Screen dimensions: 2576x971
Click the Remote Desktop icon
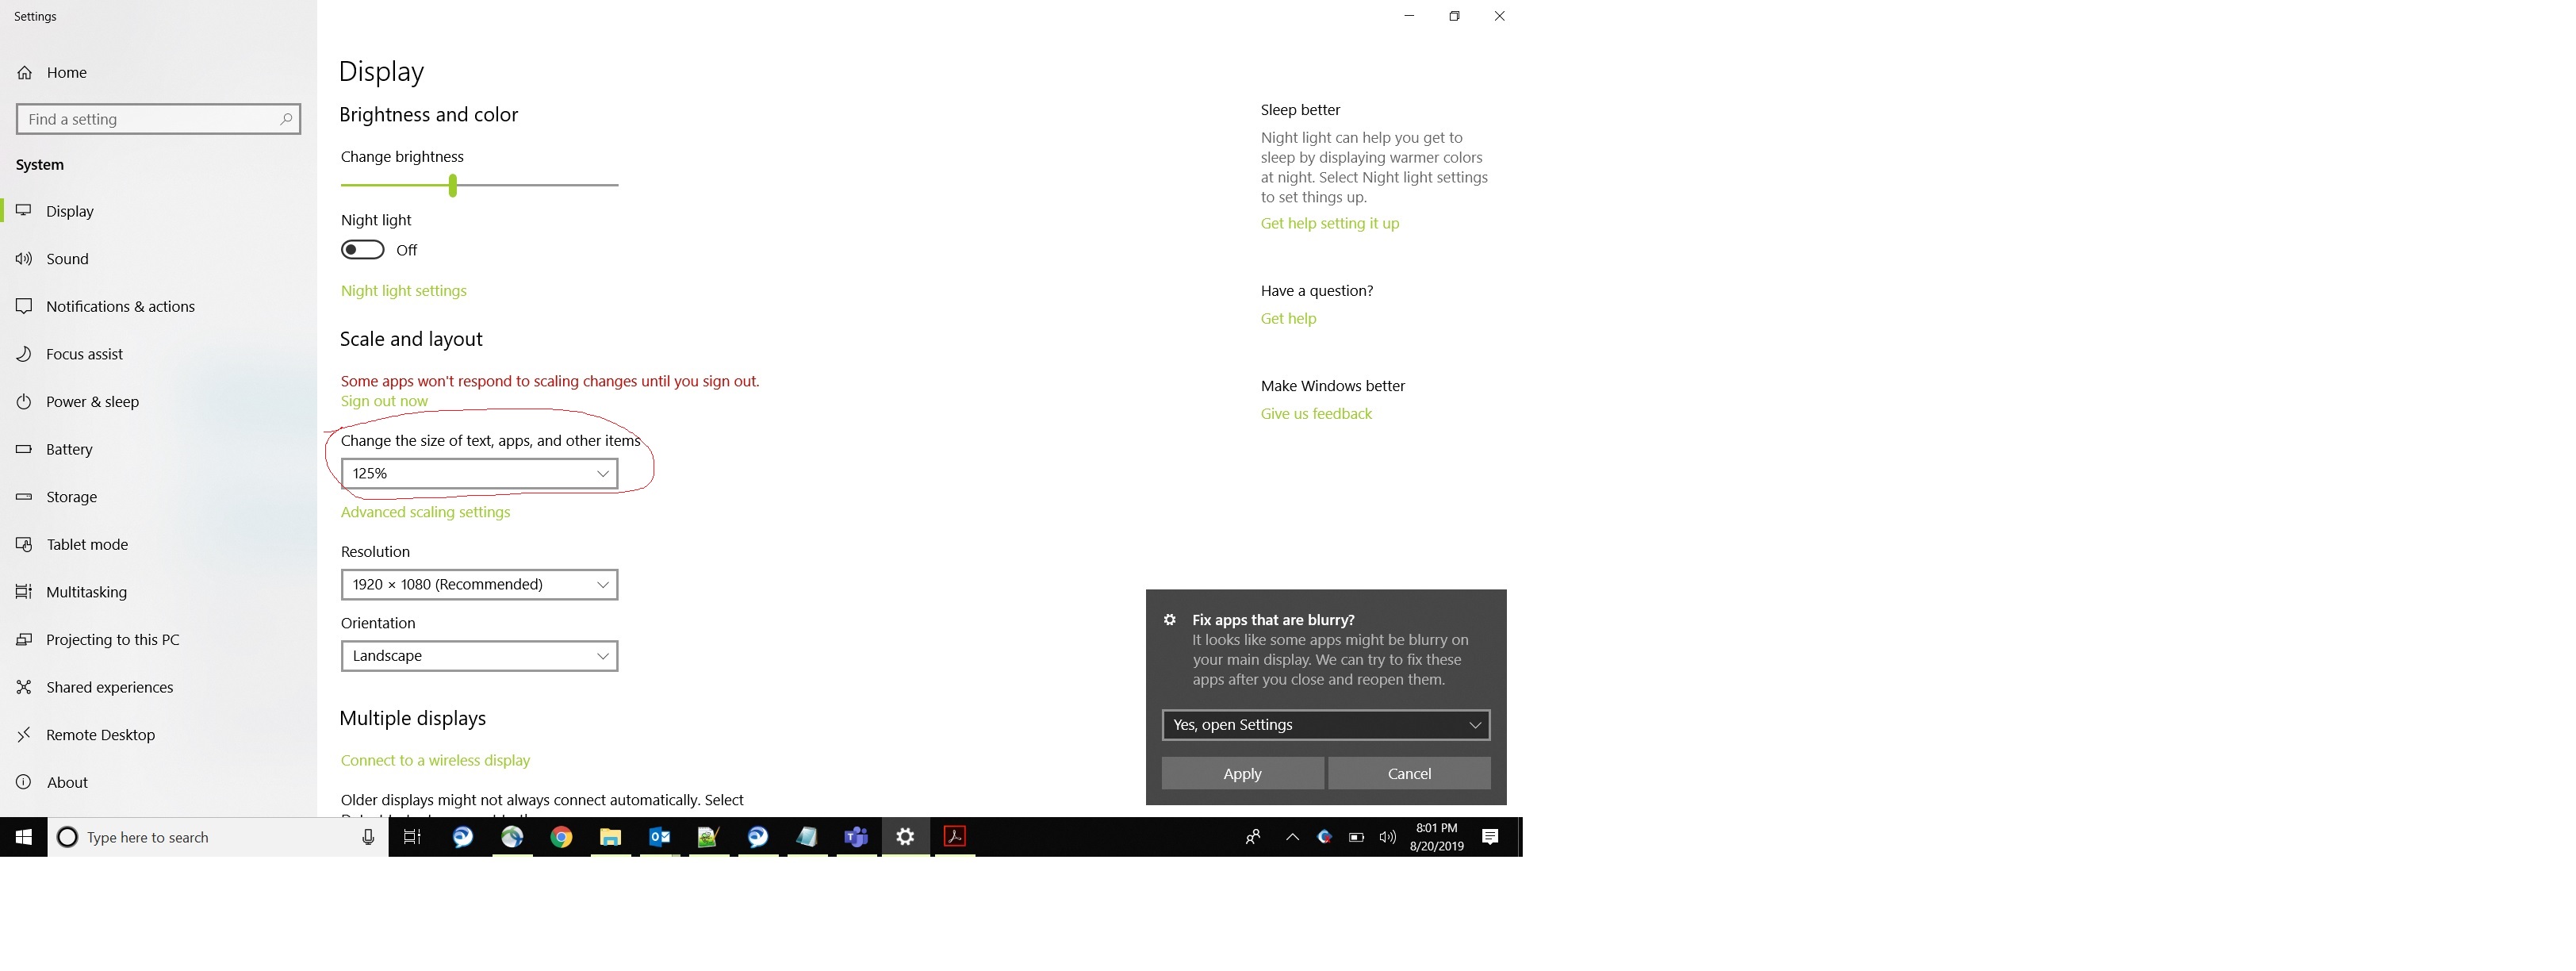pos(24,735)
